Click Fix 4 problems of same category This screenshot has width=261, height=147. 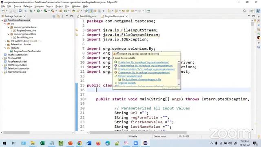coord(142,80)
